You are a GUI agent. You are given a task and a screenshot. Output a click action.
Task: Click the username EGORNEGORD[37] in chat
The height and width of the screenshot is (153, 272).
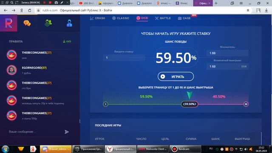(34, 68)
